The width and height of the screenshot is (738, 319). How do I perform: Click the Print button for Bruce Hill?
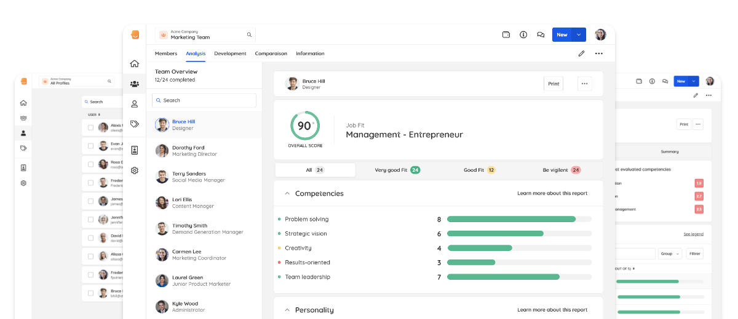coord(553,84)
